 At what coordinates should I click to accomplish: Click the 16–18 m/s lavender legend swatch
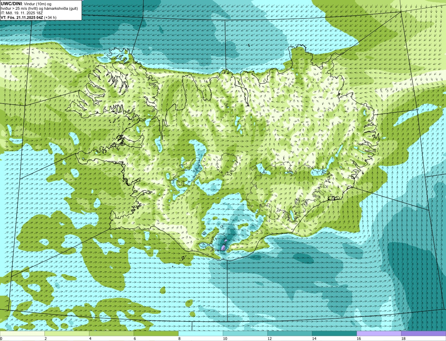[x=379, y=334]
